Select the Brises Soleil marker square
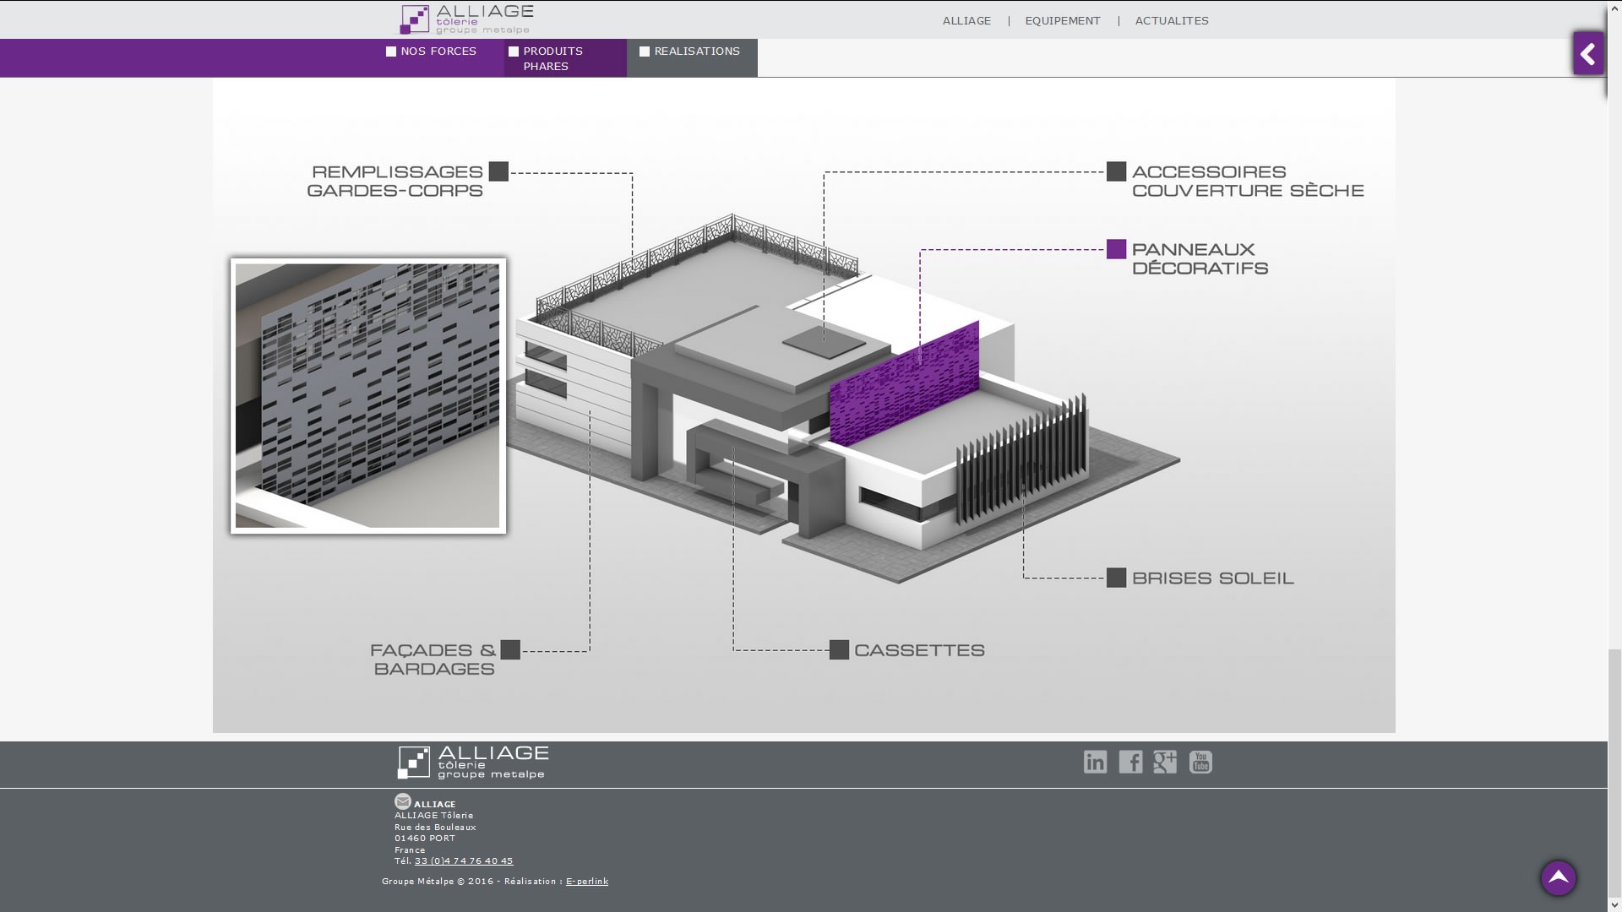The width and height of the screenshot is (1622, 912). (x=1116, y=578)
